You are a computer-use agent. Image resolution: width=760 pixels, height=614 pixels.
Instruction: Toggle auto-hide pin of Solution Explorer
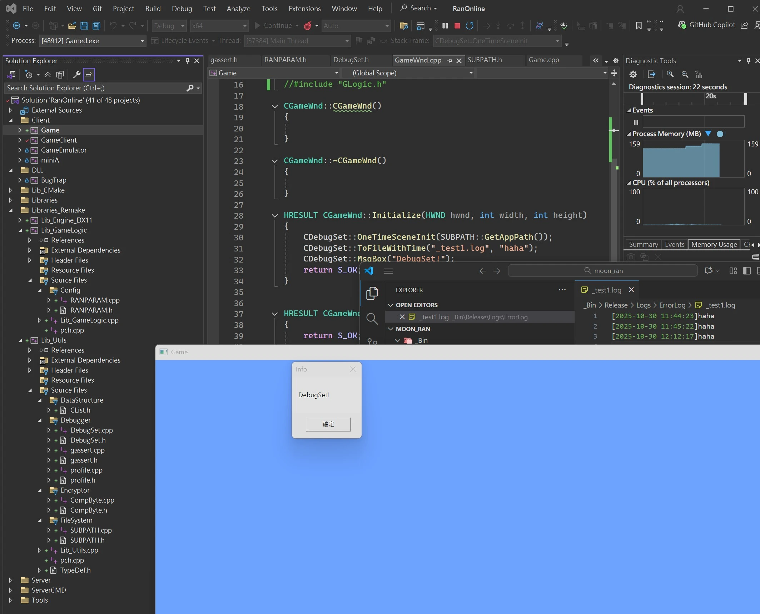(188, 61)
